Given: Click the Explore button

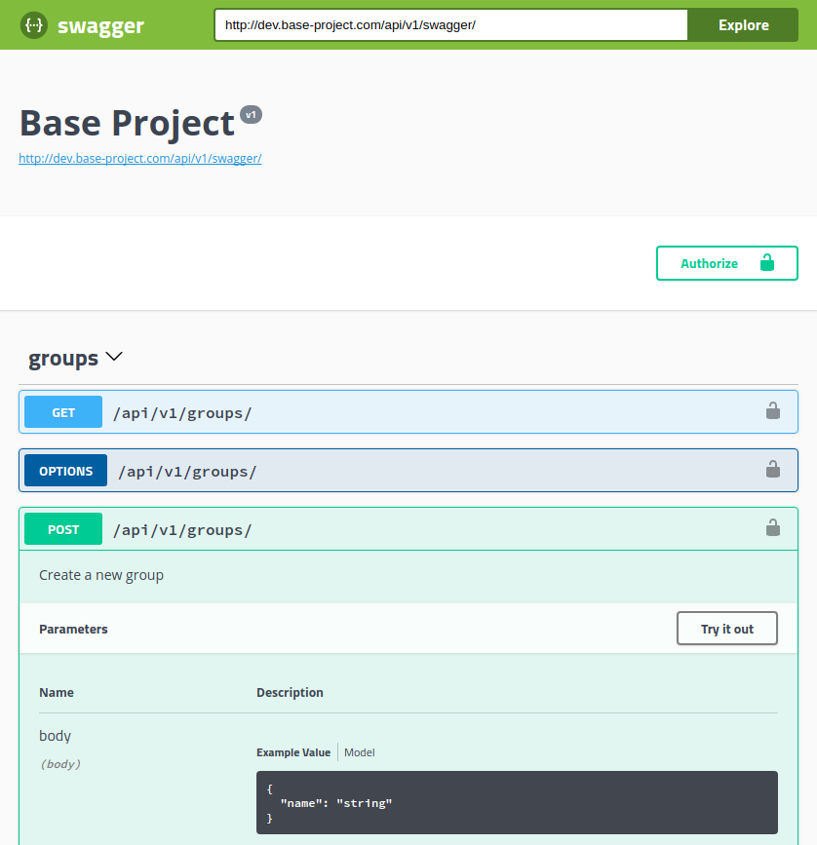Looking at the screenshot, I should [743, 24].
